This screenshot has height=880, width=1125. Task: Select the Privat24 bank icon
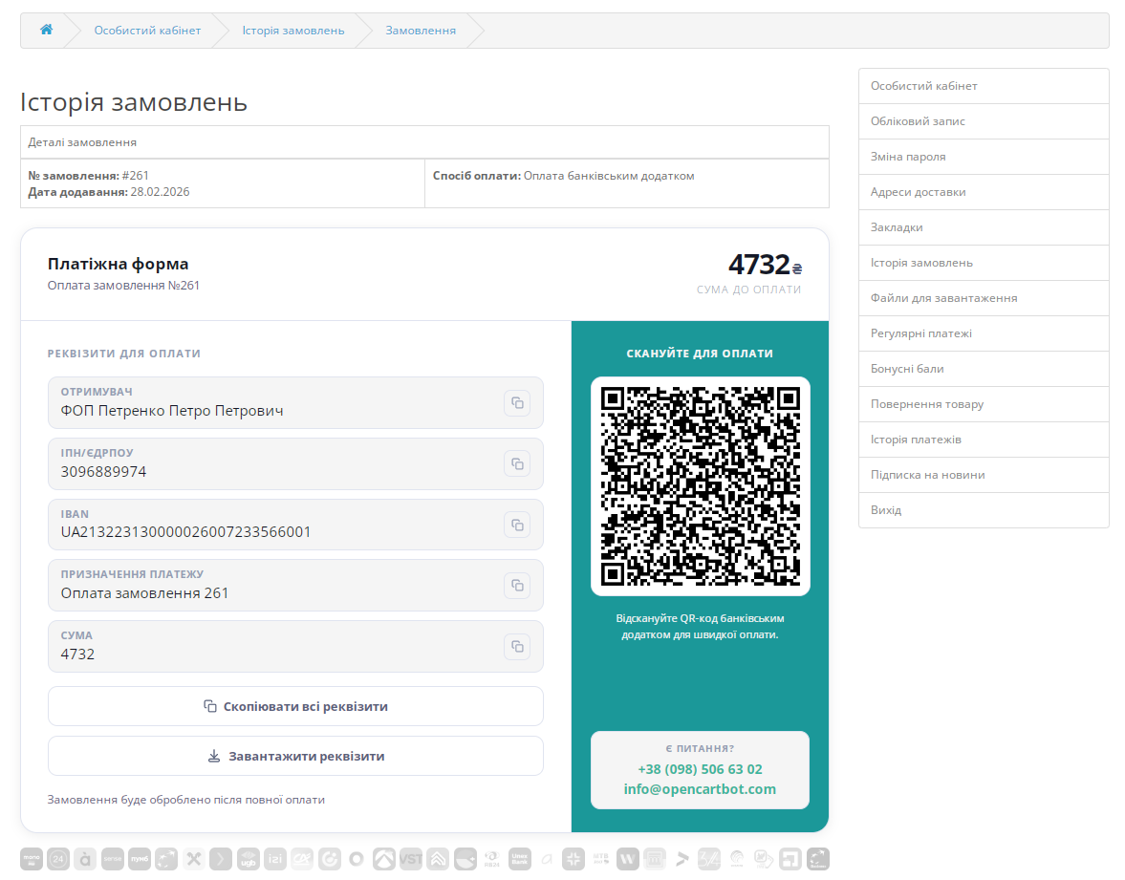tap(58, 859)
